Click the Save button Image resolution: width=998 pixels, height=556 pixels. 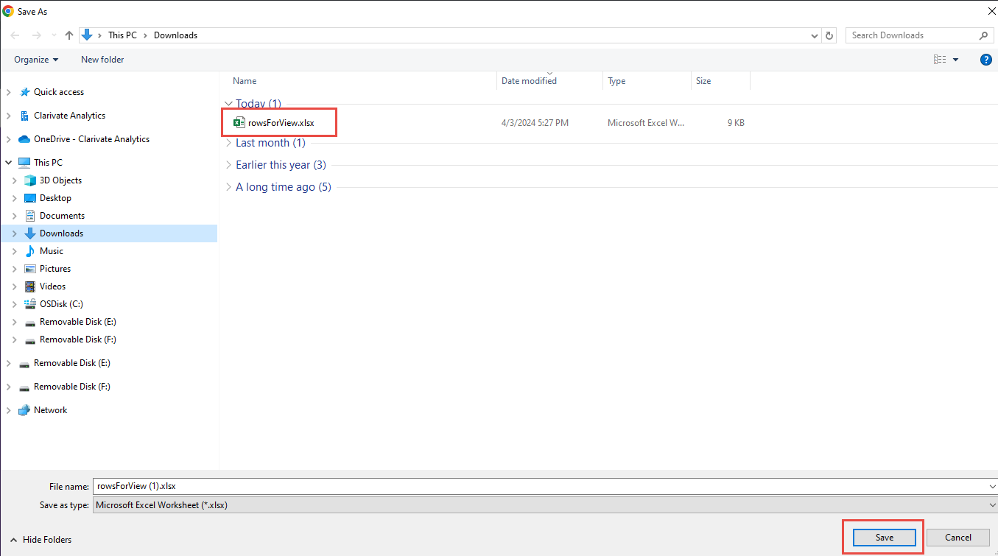(x=885, y=538)
